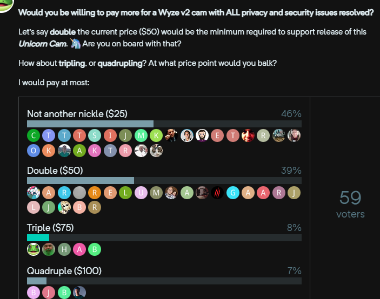Click the "U" avatar under Double ($50)
This screenshot has width=380, height=299.
pyautogui.click(x=141, y=193)
